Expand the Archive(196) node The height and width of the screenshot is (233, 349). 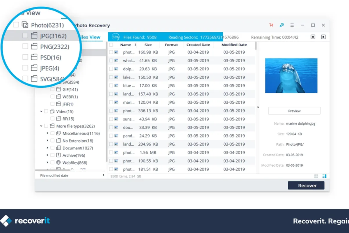click(47, 155)
